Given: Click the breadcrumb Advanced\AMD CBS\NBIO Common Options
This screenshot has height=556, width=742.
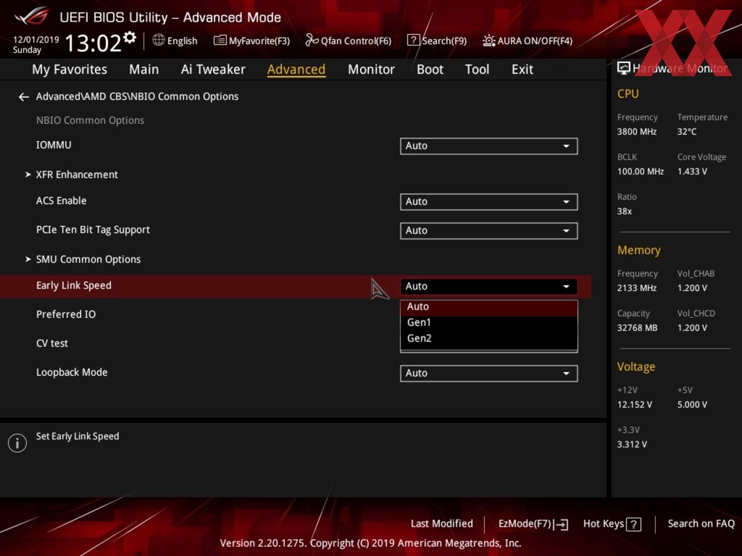Looking at the screenshot, I should tap(137, 96).
